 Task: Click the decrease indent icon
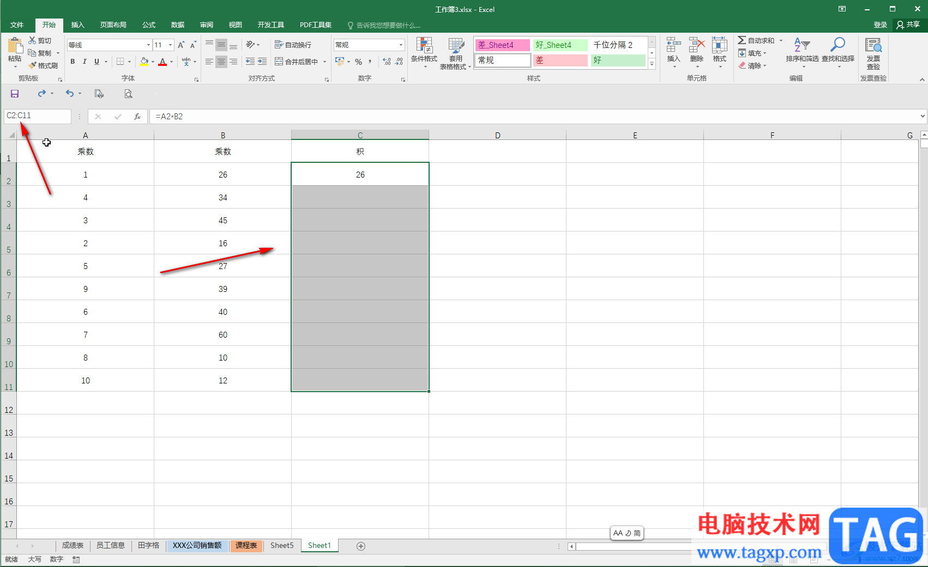(x=250, y=62)
